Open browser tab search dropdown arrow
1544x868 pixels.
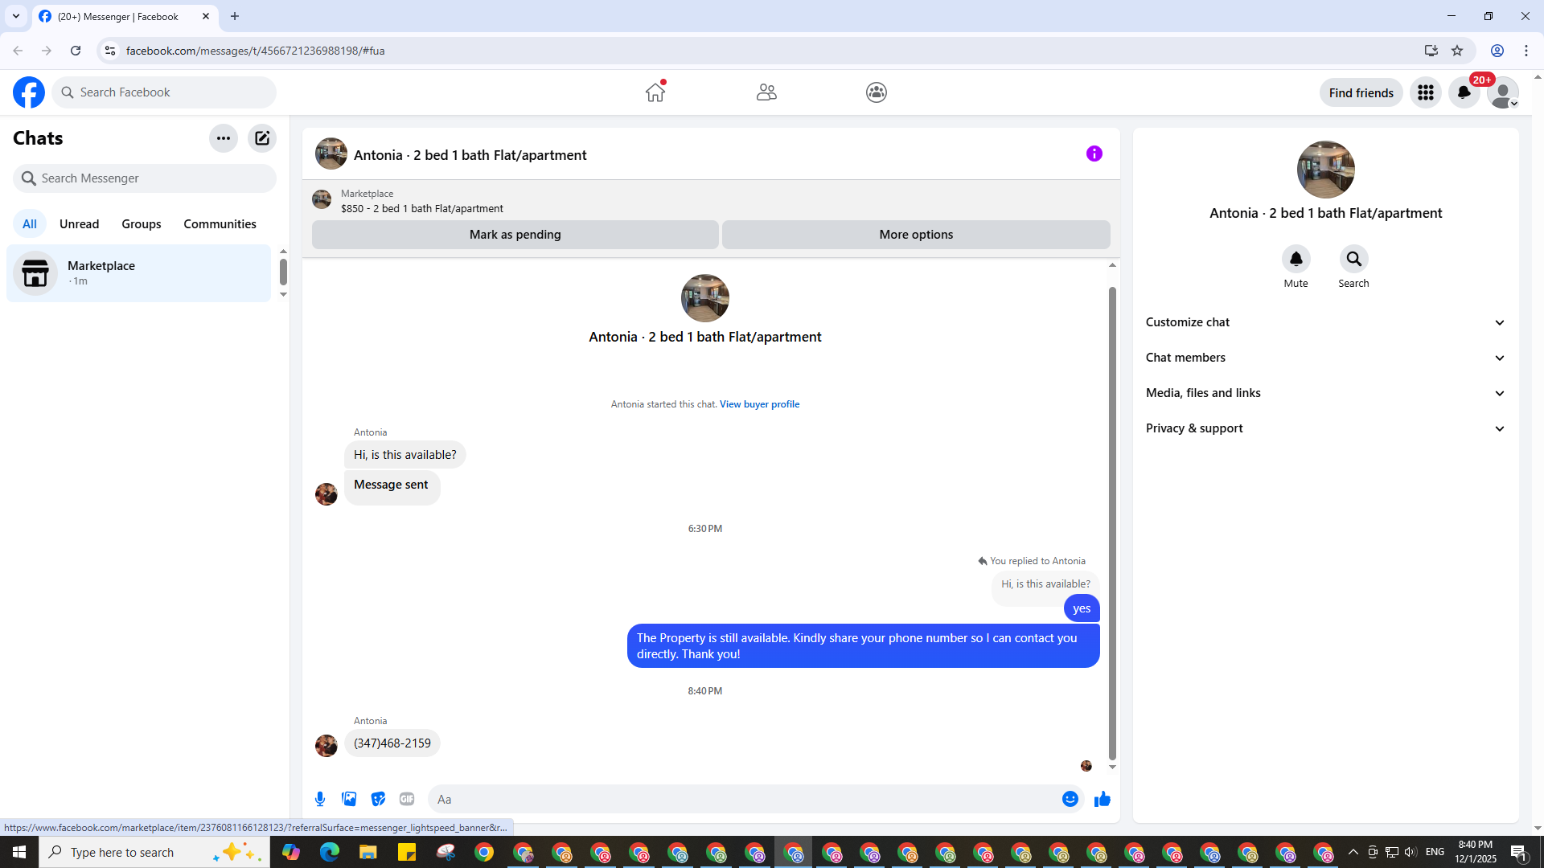tap(16, 16)
